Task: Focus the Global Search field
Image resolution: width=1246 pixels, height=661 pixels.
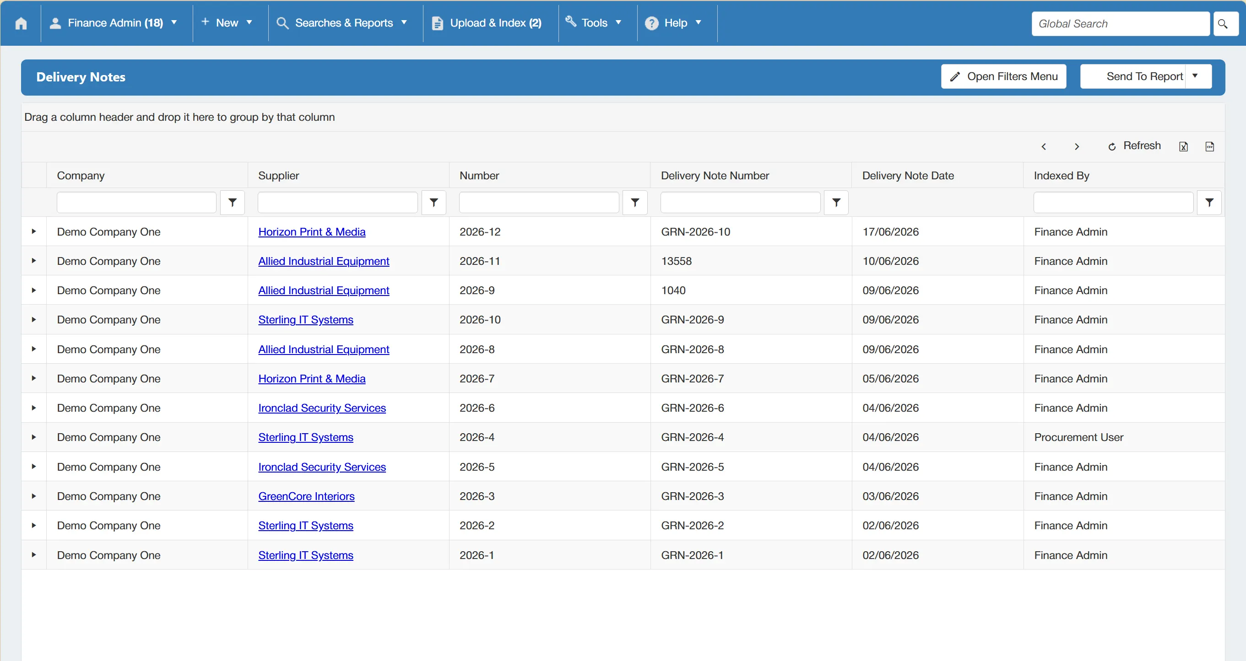Action: (x=1120, y=24)
